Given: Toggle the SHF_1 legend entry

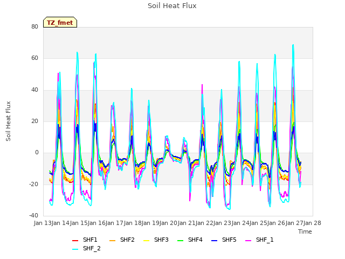Looking at the screenshot, I should click(259, 240).
